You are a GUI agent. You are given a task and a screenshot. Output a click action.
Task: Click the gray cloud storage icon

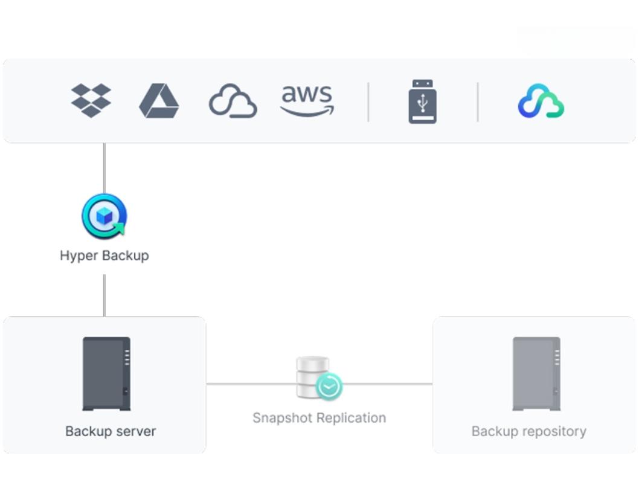point(233,101)
